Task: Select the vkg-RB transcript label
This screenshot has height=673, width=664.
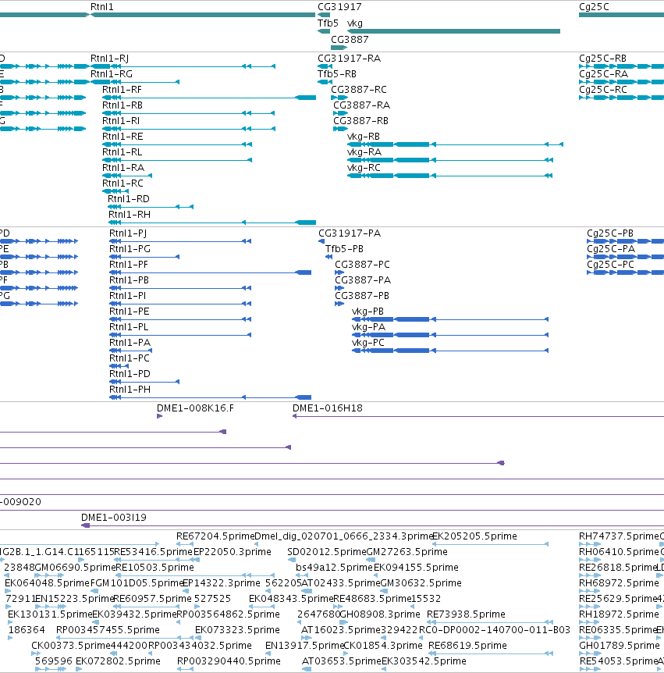Action: [364, 137]
